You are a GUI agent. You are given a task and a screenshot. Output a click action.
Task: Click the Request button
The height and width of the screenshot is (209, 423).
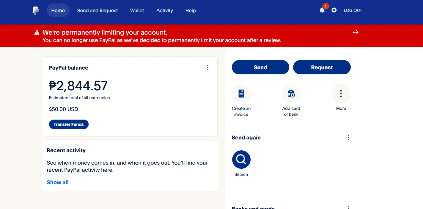322,67
